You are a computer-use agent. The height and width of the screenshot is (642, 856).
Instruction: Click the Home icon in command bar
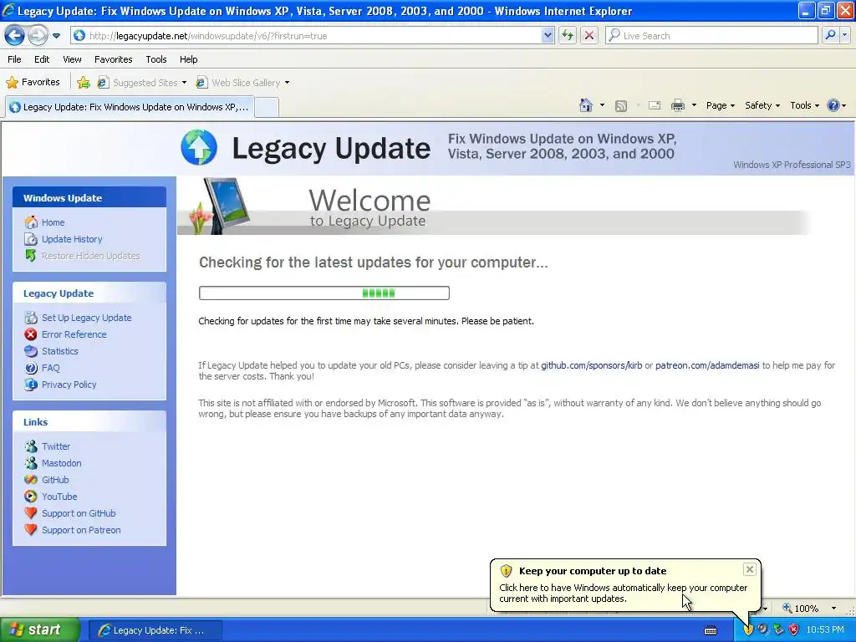pos(586,105)
